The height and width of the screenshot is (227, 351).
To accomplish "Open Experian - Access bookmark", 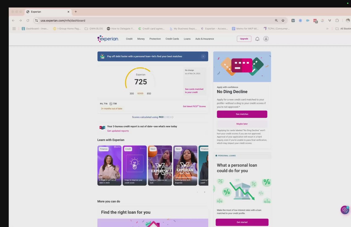I will click(x=214, y=29).
